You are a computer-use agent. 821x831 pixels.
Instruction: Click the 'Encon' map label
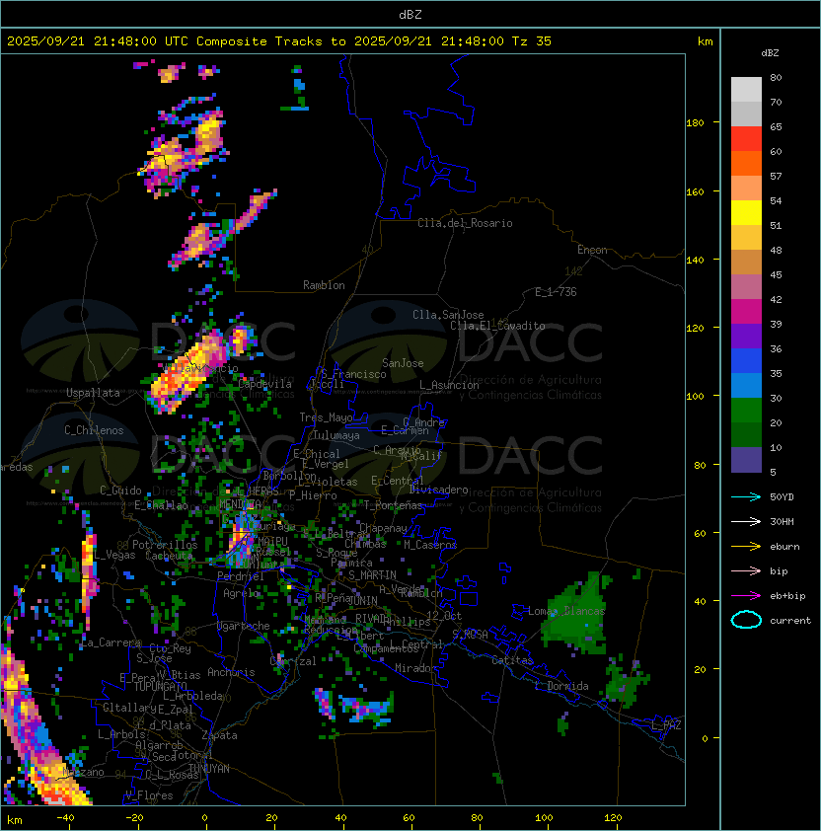coord(592,250)
